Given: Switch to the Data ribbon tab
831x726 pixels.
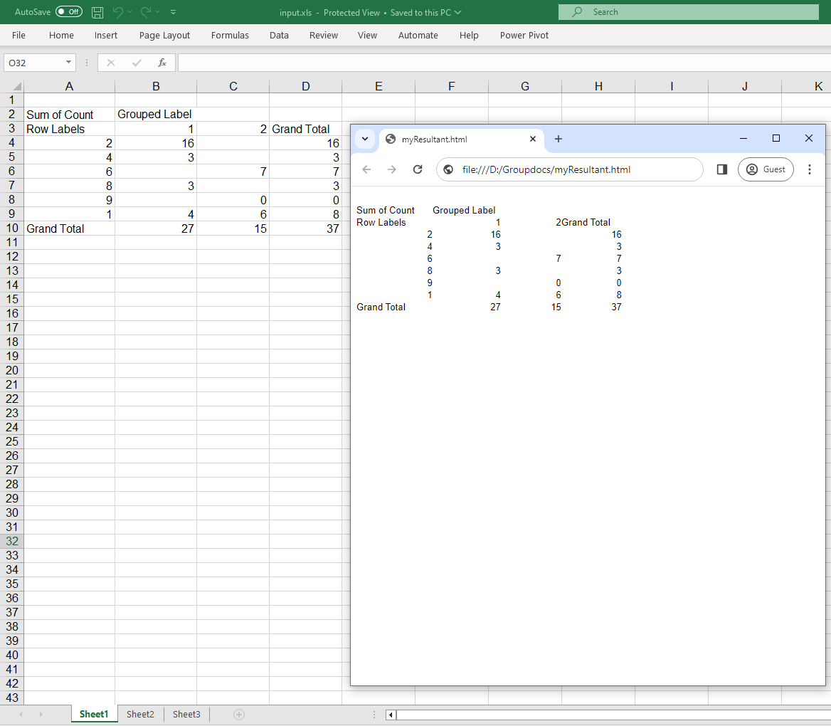Looking at the screenshot, I should tap(279, 35).
